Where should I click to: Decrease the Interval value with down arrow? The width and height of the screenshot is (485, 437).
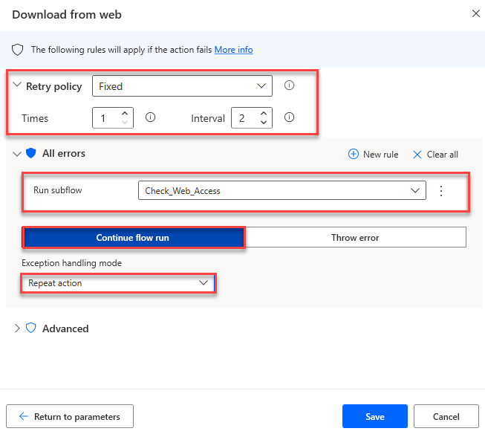pos(264,122)
